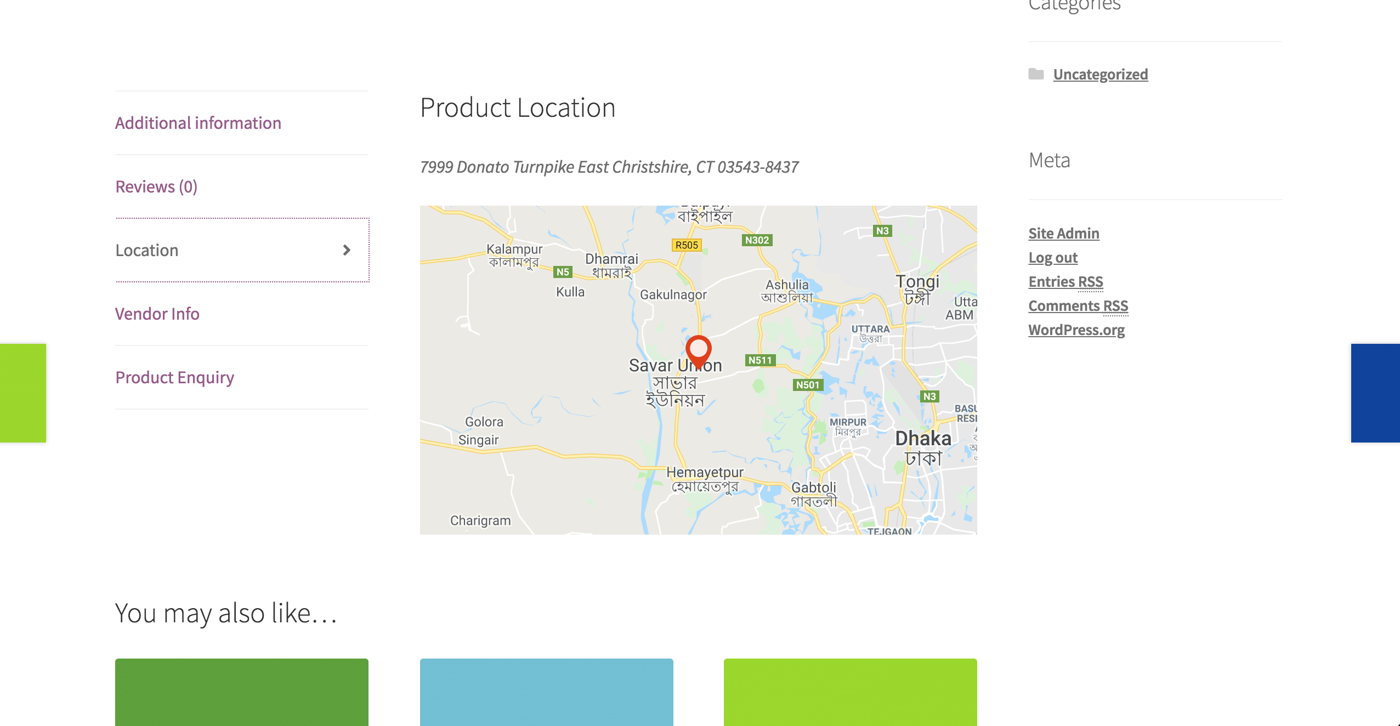
Task: Click the light blue related product thumbnail
Action: 546,691
